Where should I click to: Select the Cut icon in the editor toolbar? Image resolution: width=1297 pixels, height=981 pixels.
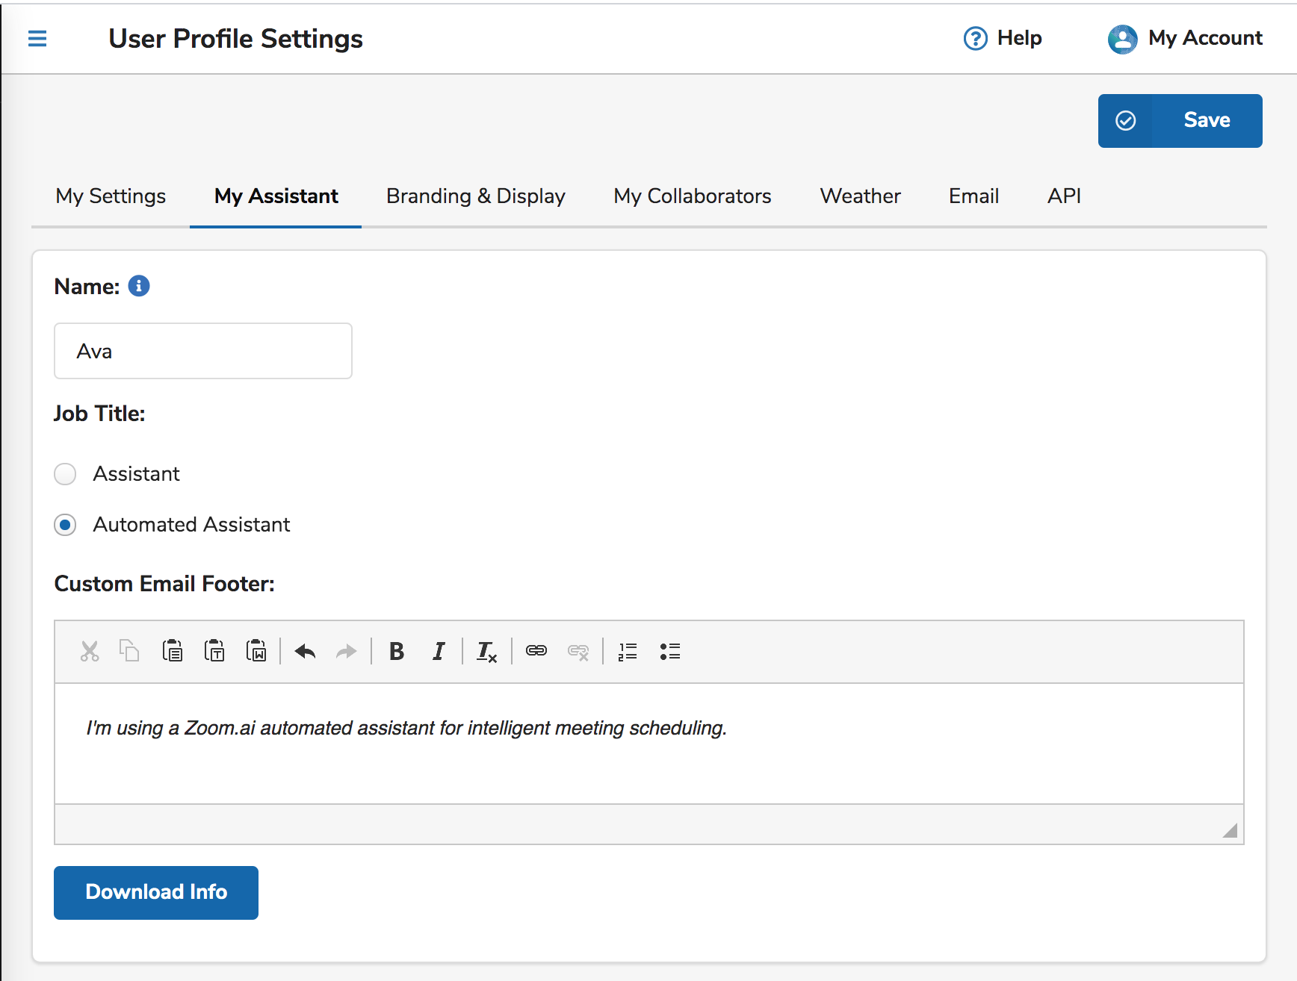[x=89, y=651]
